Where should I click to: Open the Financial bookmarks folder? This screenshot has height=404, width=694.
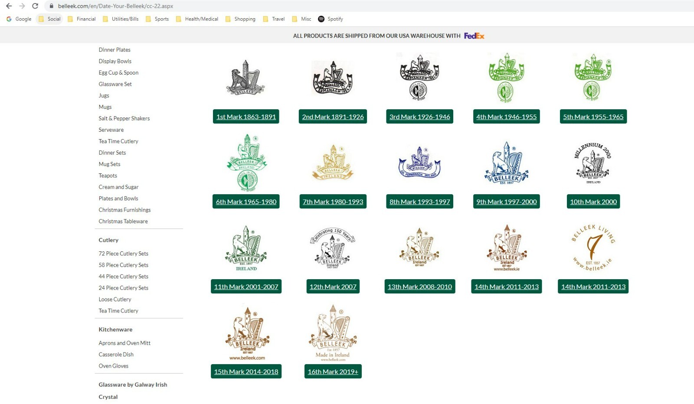pyautogui.click(x=82, y=19)
